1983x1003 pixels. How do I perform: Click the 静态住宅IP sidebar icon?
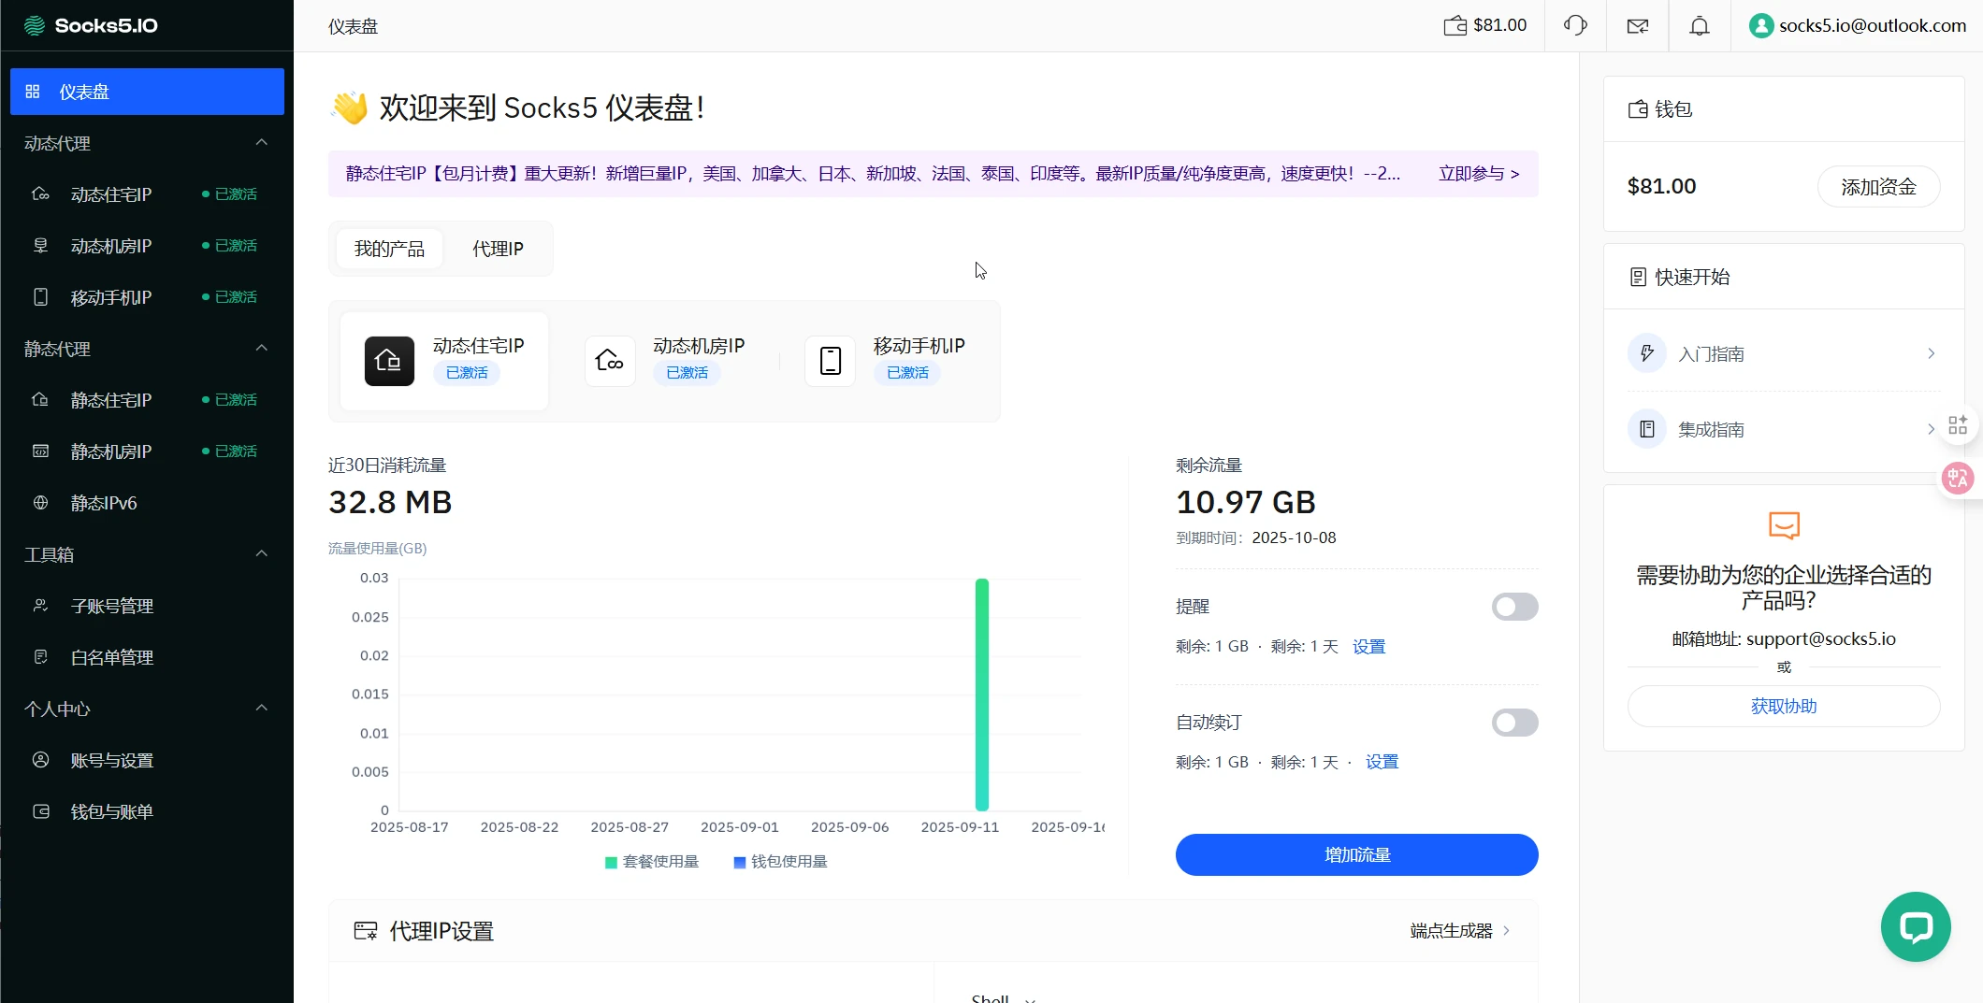(40, 400)
